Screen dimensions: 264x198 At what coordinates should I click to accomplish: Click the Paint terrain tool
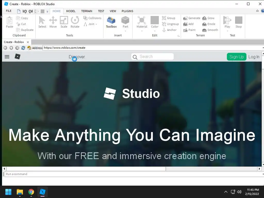189,30
